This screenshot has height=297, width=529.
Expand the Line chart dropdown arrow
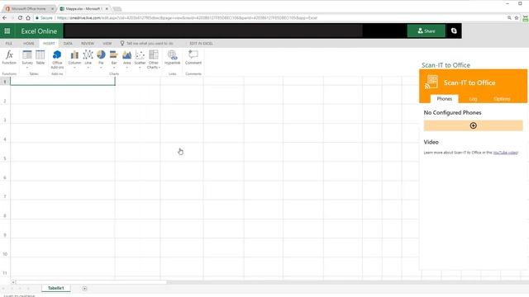coord(88,68)
